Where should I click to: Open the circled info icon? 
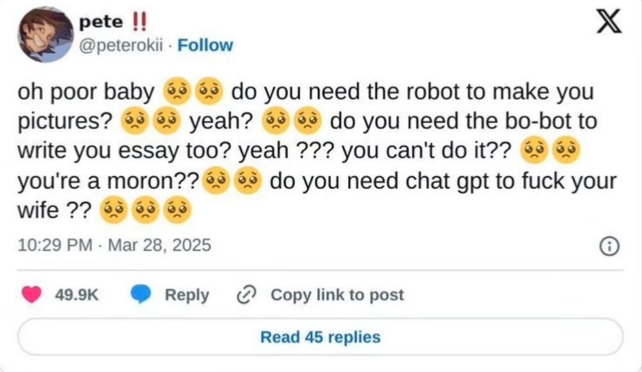(609, 247)
